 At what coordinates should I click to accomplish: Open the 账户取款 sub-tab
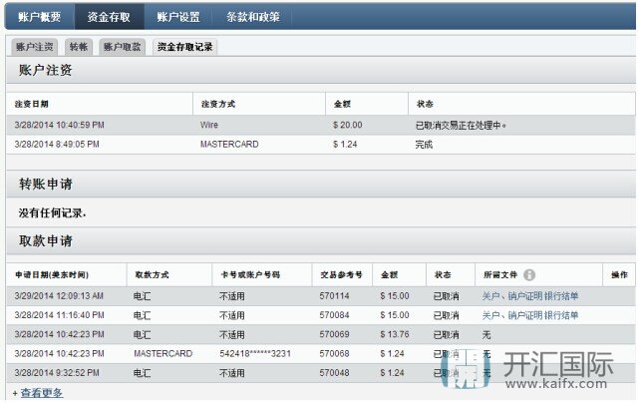124,47
